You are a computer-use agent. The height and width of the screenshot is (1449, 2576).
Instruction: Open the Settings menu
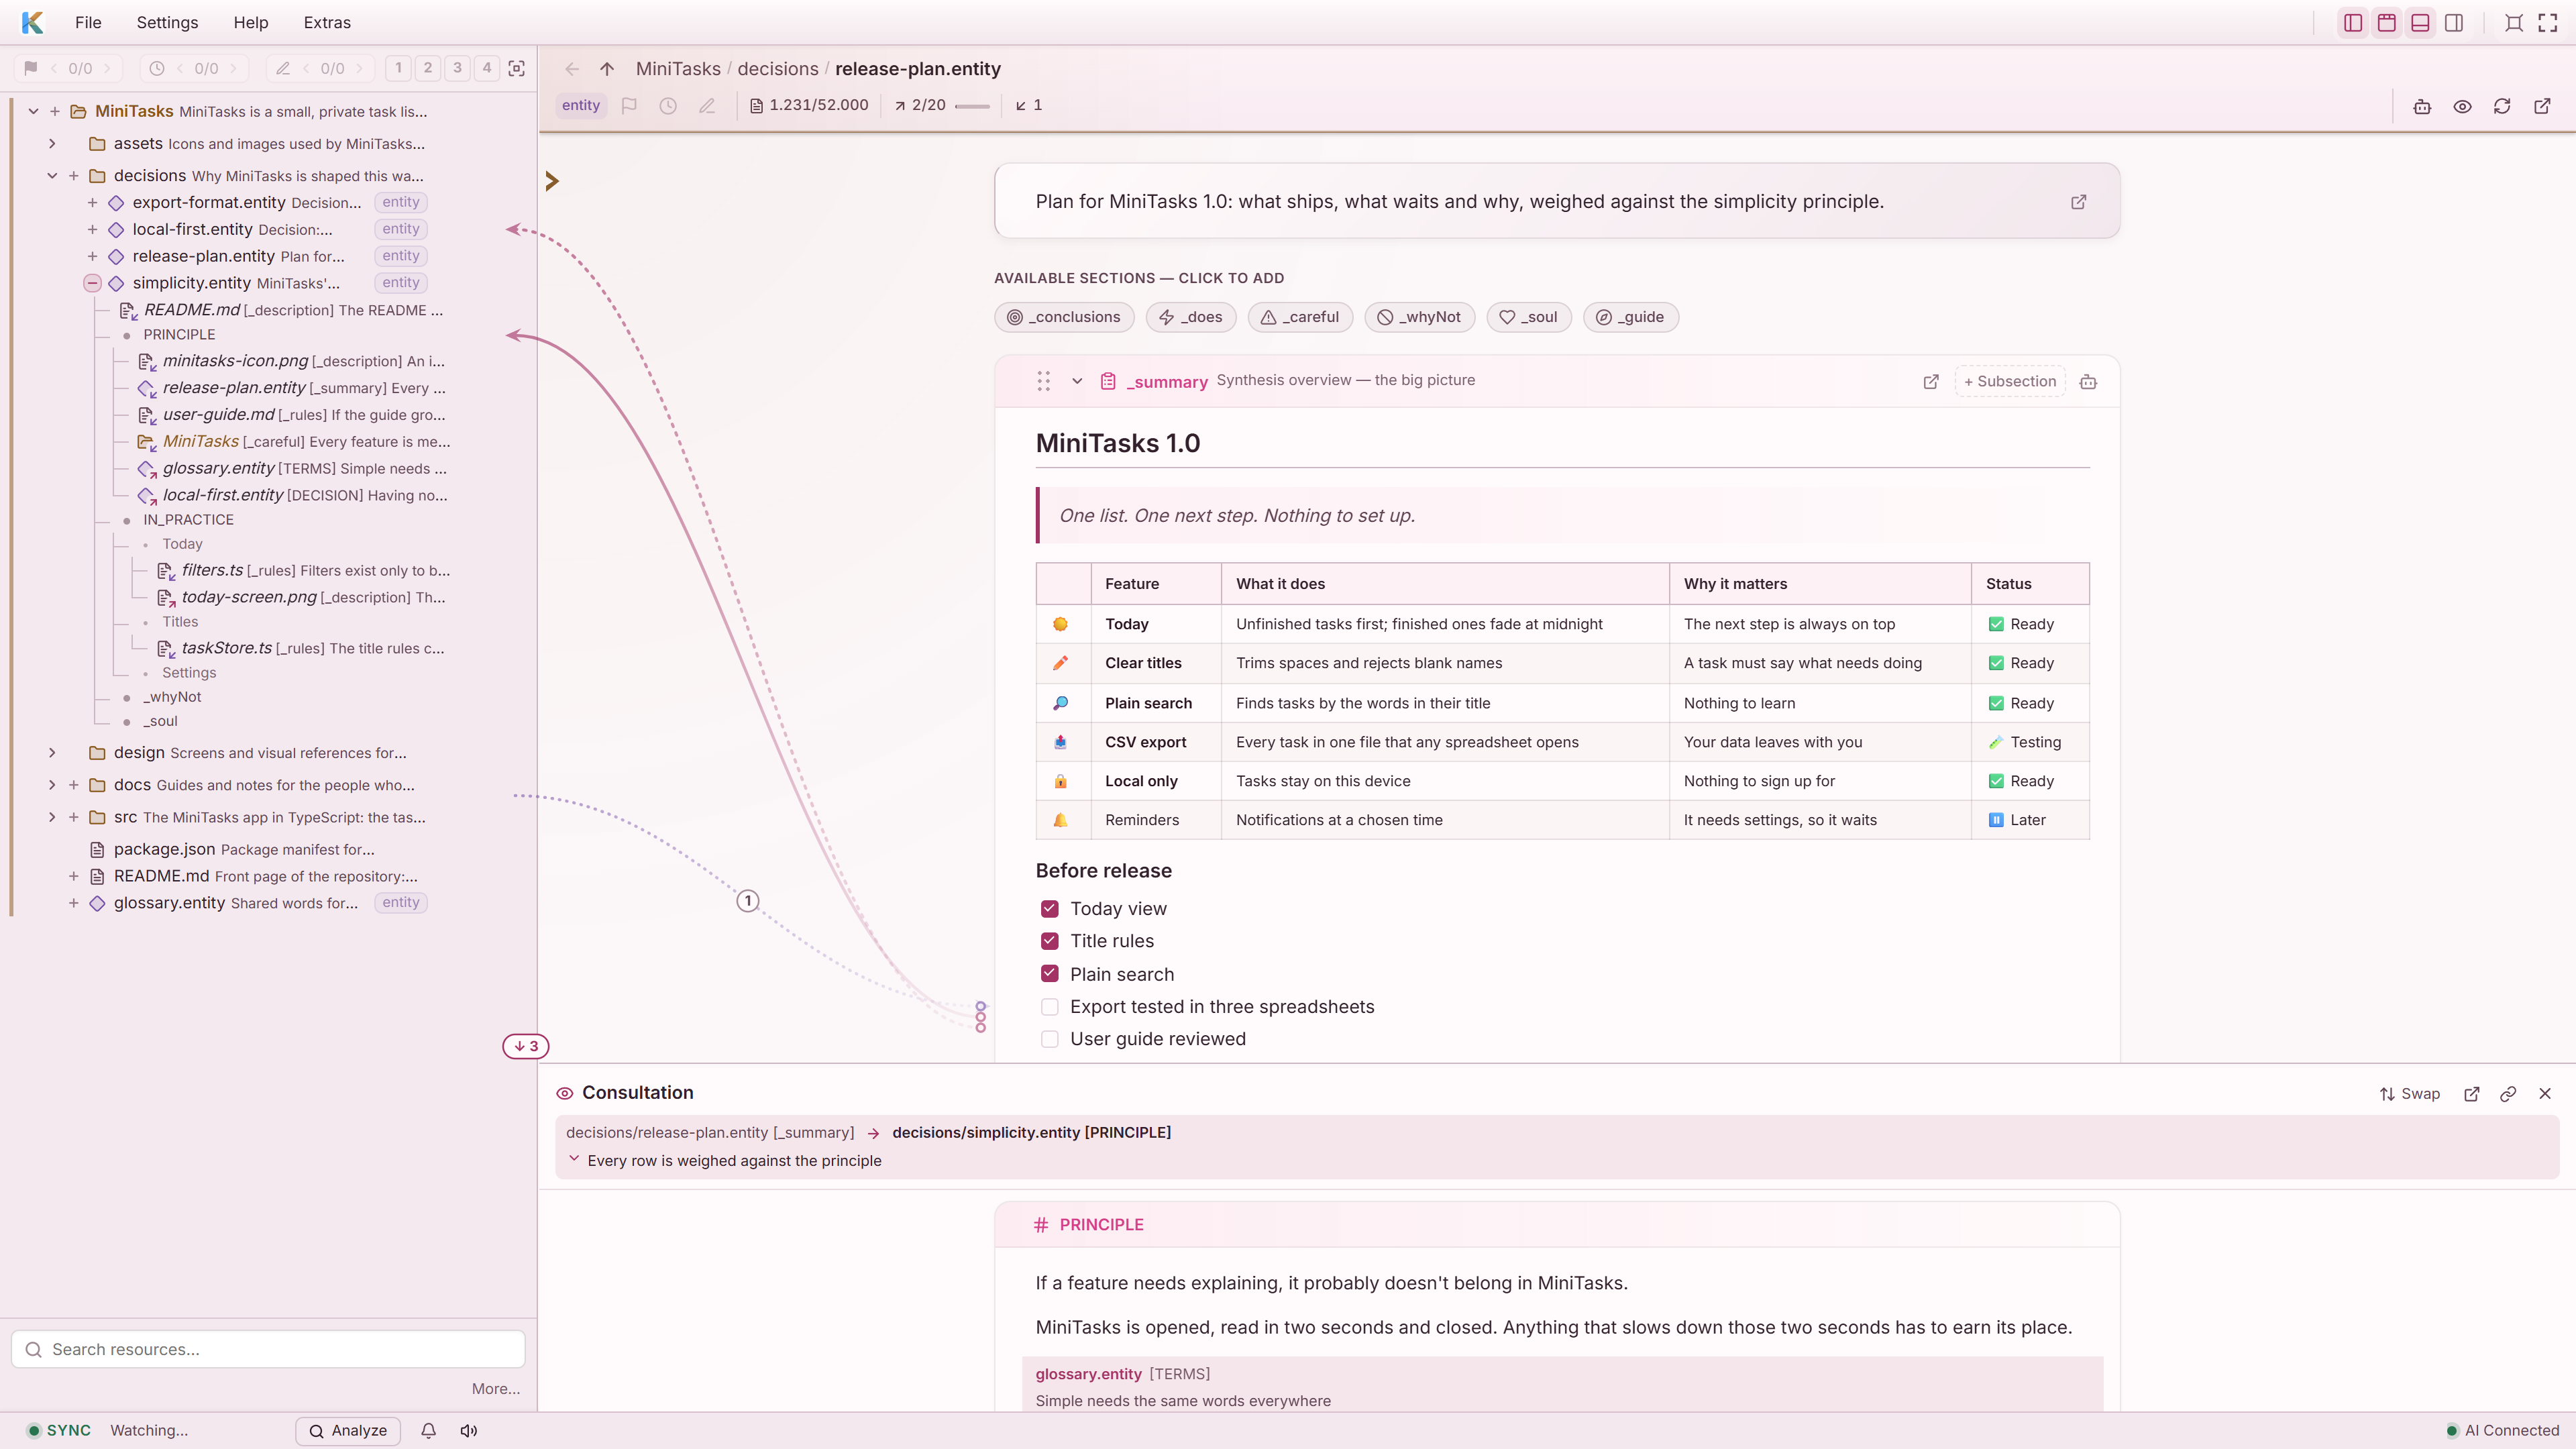(167, 22)
